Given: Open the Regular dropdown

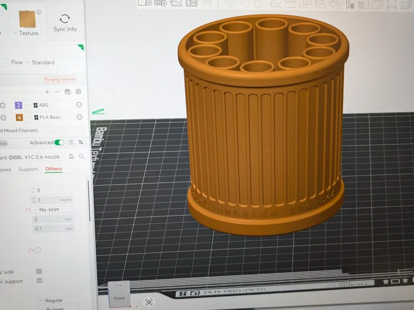Looking at the screenshot, I should 58,300.
